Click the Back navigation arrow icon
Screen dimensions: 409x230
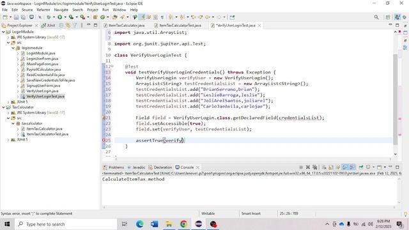point(207,17)
